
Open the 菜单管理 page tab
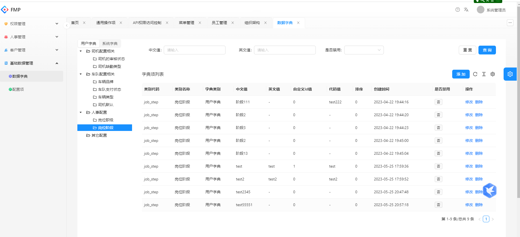tap(186, 23)
